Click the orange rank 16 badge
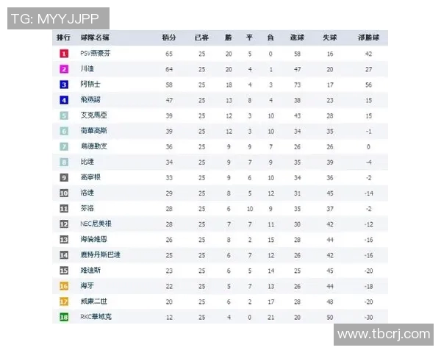Screen dimensions: 441x353 point(64,285)
